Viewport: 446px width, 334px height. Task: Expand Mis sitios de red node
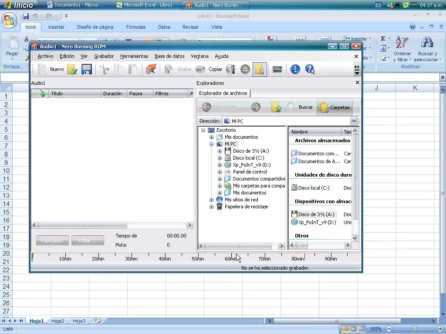pyautogui.click(x=211, y=200)
